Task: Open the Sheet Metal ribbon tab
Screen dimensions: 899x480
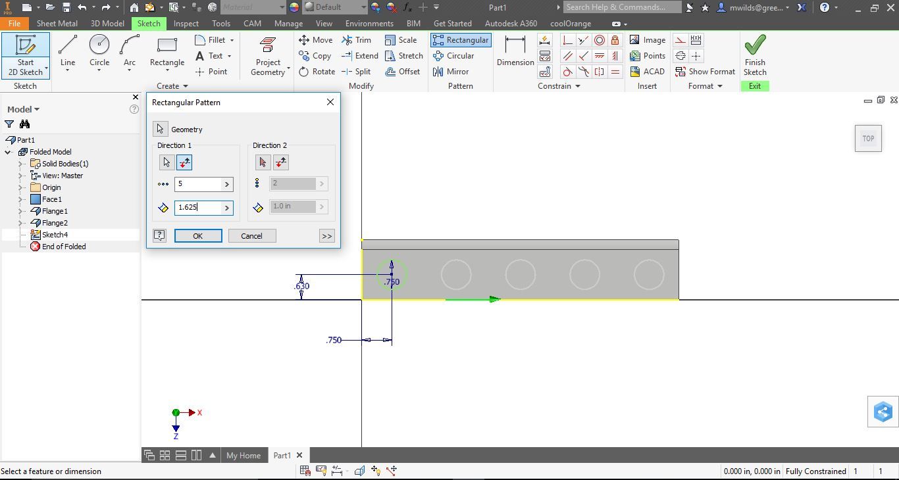Action: [57, 24]
